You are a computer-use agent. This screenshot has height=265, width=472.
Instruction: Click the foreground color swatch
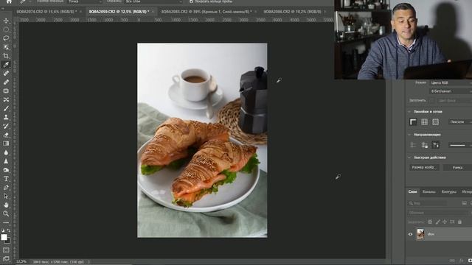click(4, 237)
